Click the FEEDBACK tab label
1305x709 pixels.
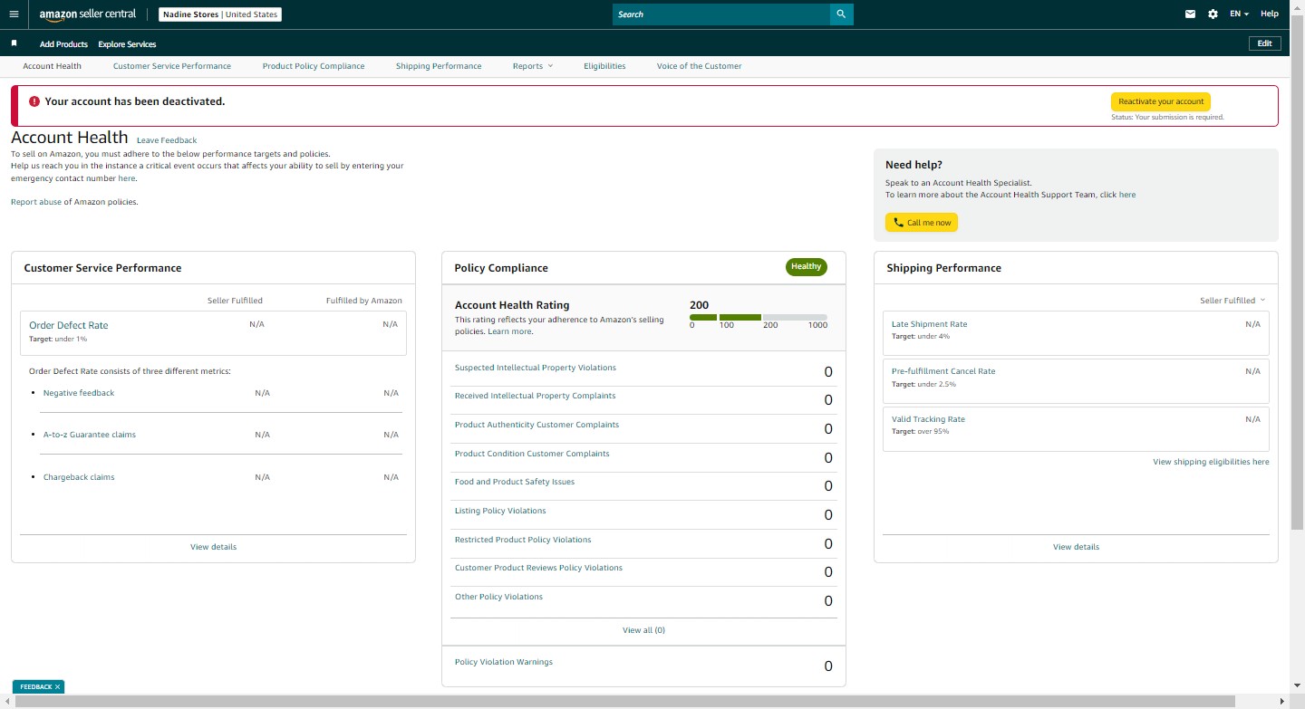pos(36,687)
